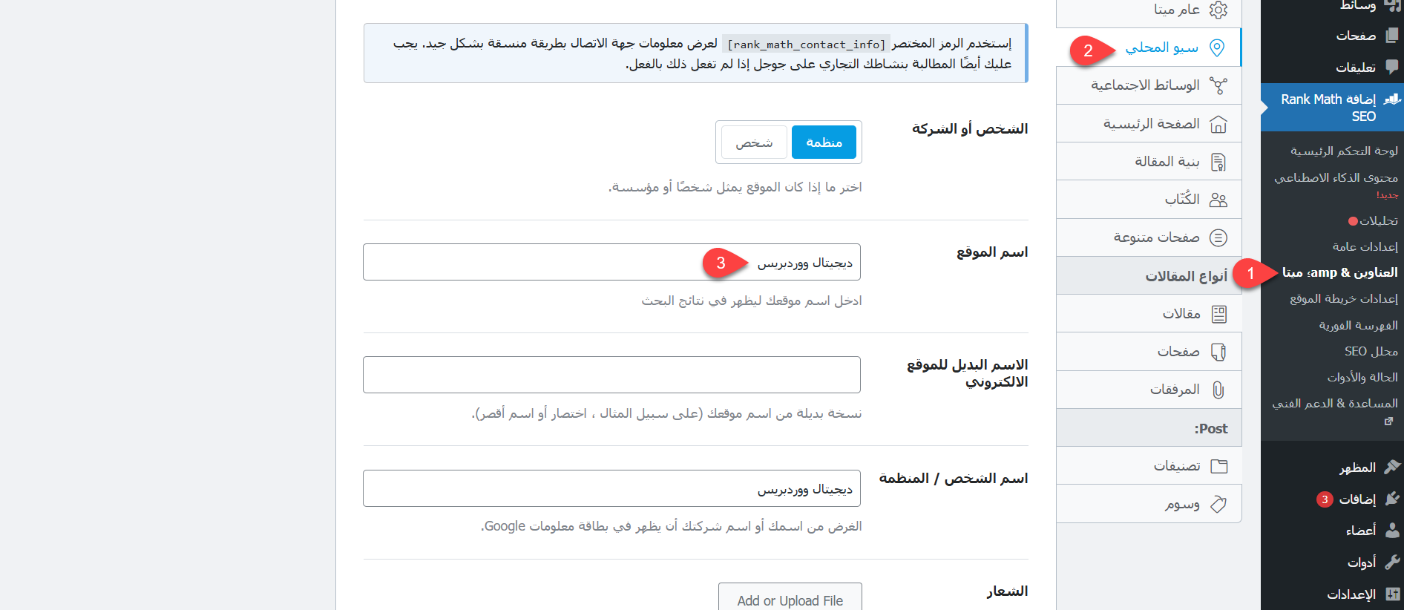Open the tag icon for وسوم
Image resolution: width=1404 pixels, height=610 pixels.
[1218, 505]
